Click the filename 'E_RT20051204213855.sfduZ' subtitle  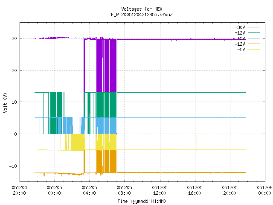[142, 15]
